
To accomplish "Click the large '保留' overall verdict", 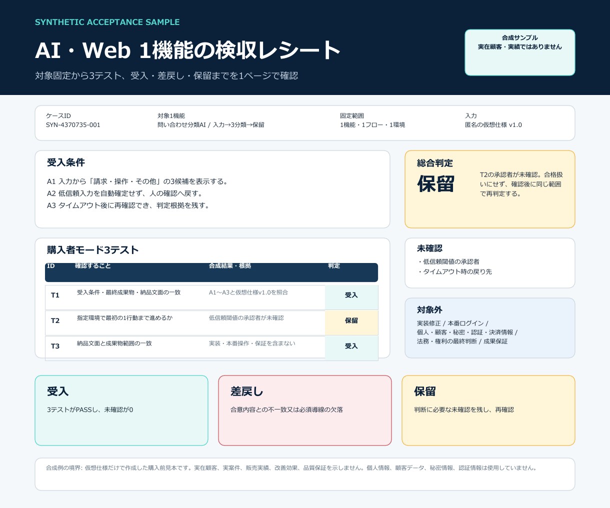I will click(436, 184).
